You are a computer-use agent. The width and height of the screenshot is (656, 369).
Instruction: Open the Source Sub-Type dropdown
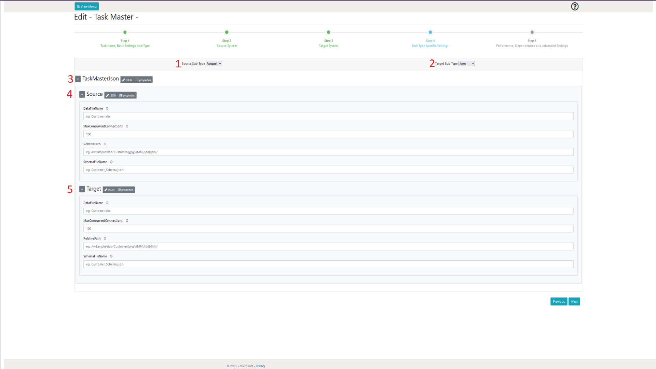tap(214, 64)
